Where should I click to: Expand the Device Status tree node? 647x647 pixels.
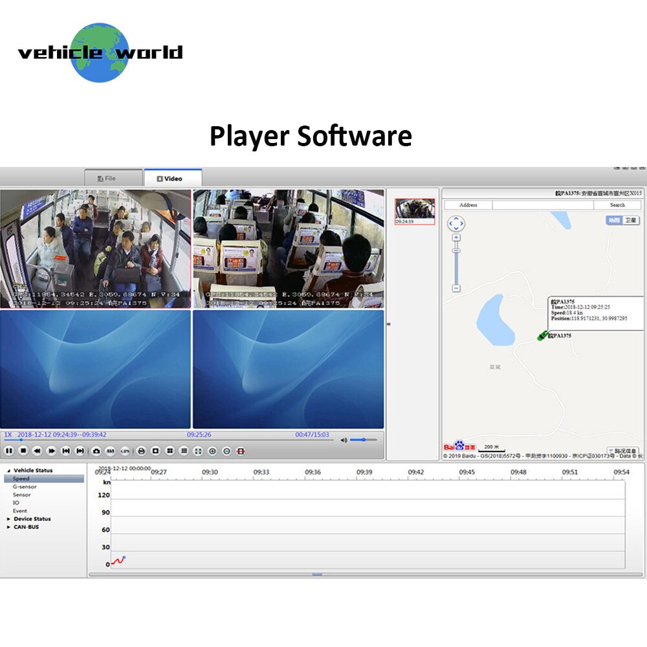click(8, 519)
